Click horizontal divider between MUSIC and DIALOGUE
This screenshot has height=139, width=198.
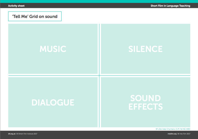tap(53, 75)
